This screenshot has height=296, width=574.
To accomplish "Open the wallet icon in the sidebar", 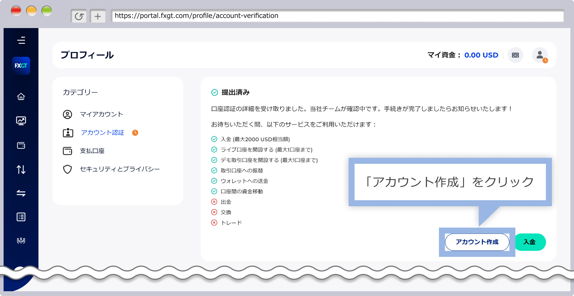I will 21,146.
